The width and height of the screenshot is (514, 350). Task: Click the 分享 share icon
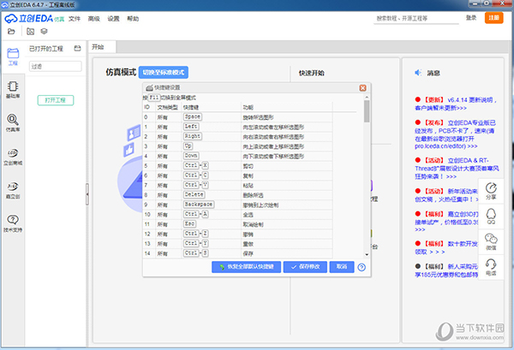coord(492,191)
